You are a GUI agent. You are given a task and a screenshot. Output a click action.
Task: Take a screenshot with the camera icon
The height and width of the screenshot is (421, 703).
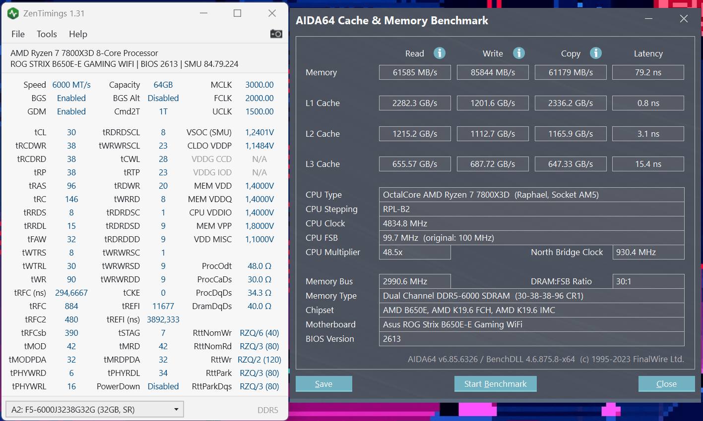[x=276, y=34]
